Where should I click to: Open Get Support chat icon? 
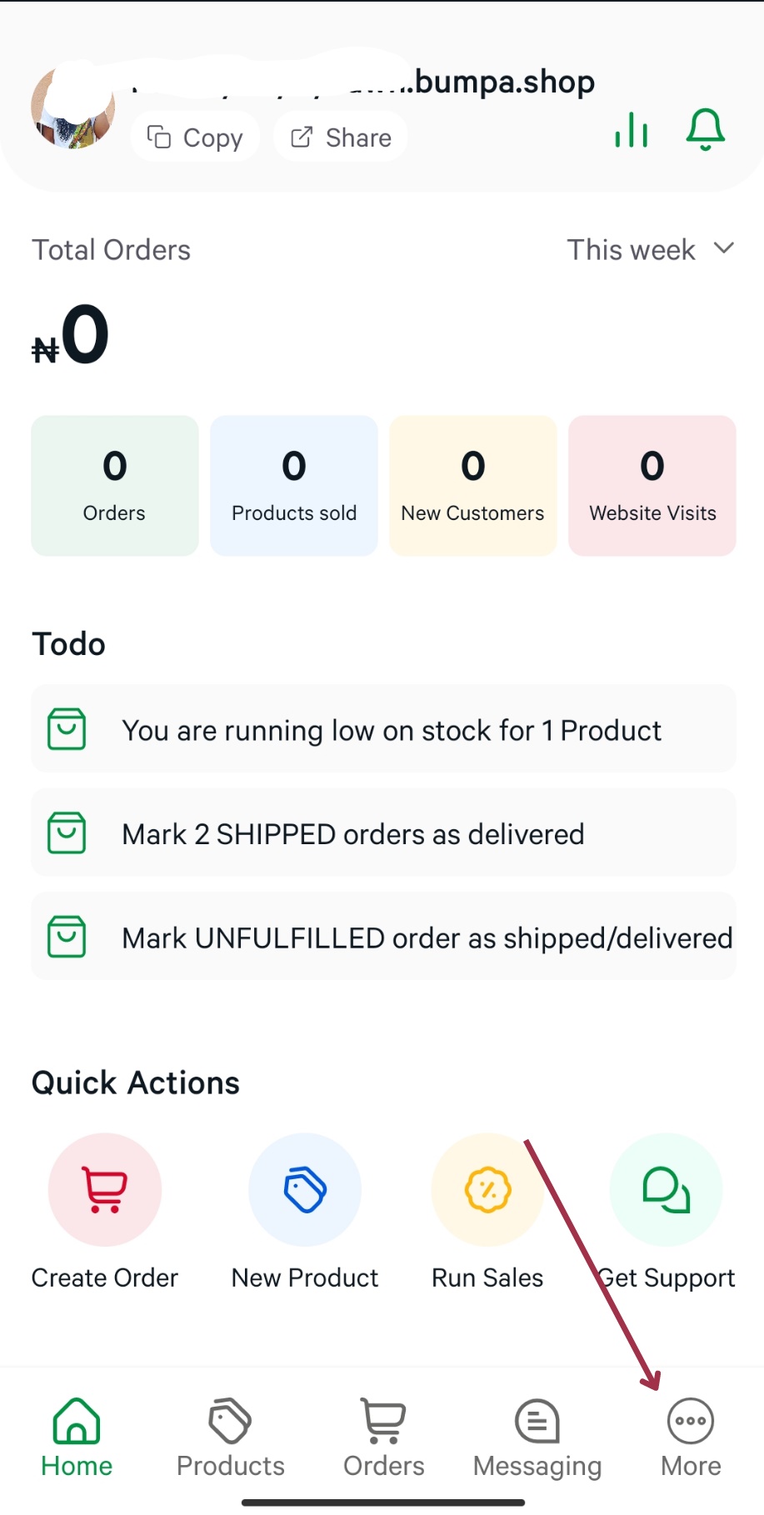point(666,1189)
